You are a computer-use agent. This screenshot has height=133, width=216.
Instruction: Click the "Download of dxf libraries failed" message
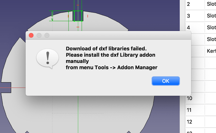[106, 49]
